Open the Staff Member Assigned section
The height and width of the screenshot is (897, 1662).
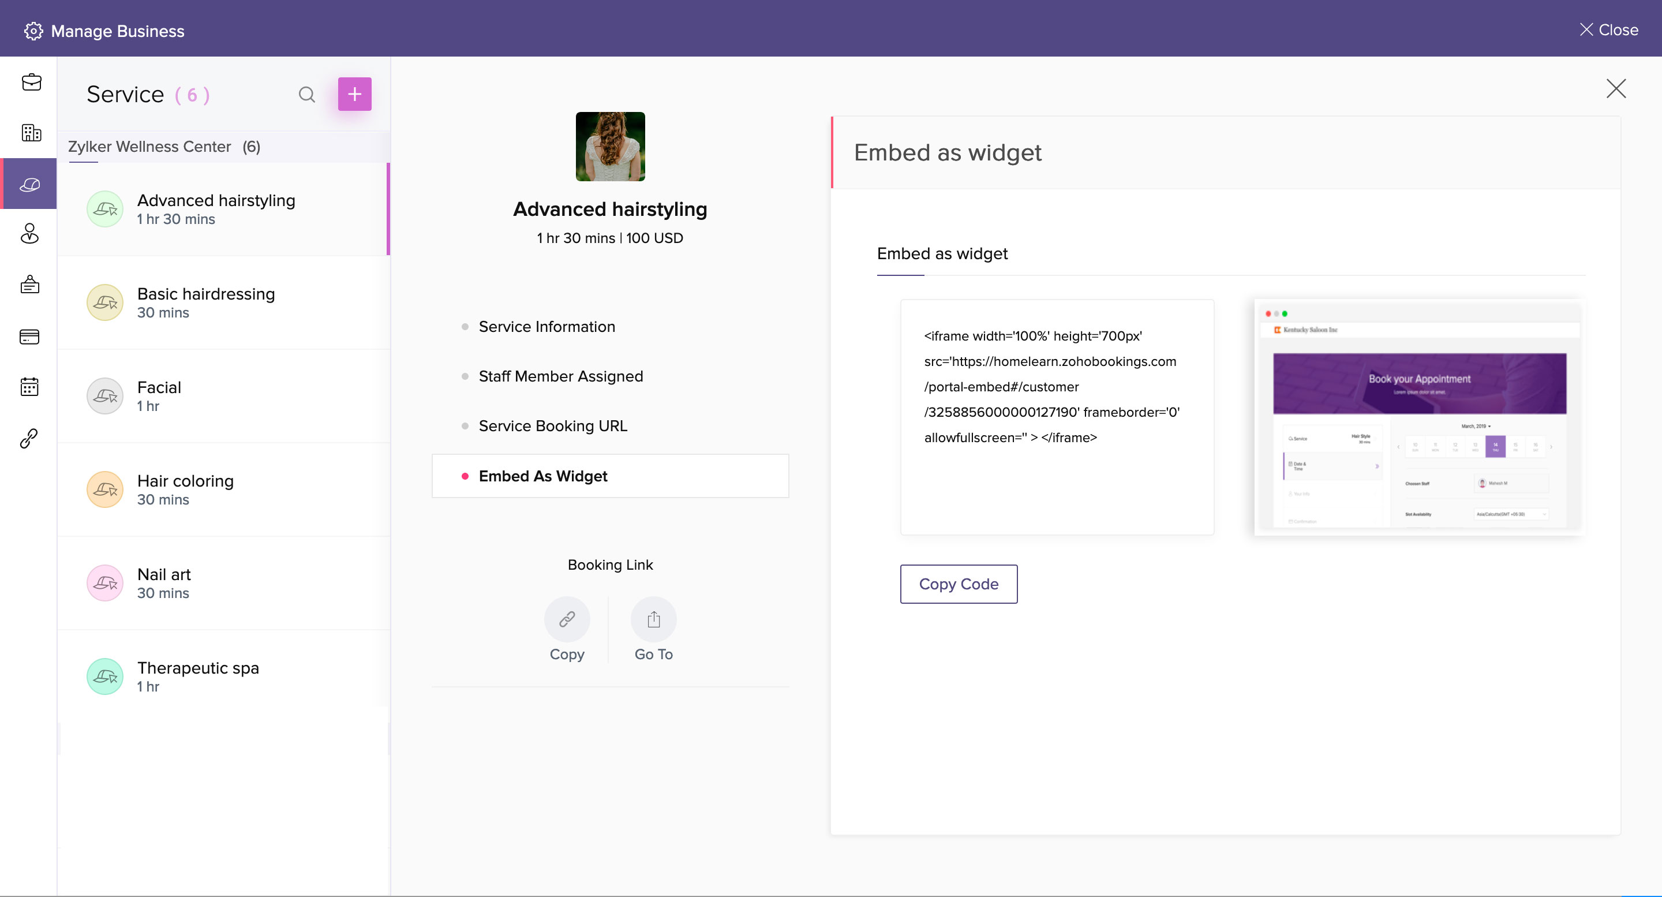point(560,376)
